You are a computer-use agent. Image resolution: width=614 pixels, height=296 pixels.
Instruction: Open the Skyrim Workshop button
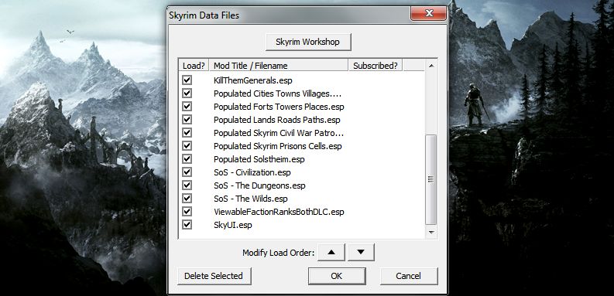tap(308, 42)
